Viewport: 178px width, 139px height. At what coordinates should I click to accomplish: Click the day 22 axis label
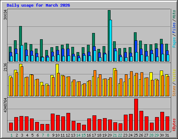[120, 135]
